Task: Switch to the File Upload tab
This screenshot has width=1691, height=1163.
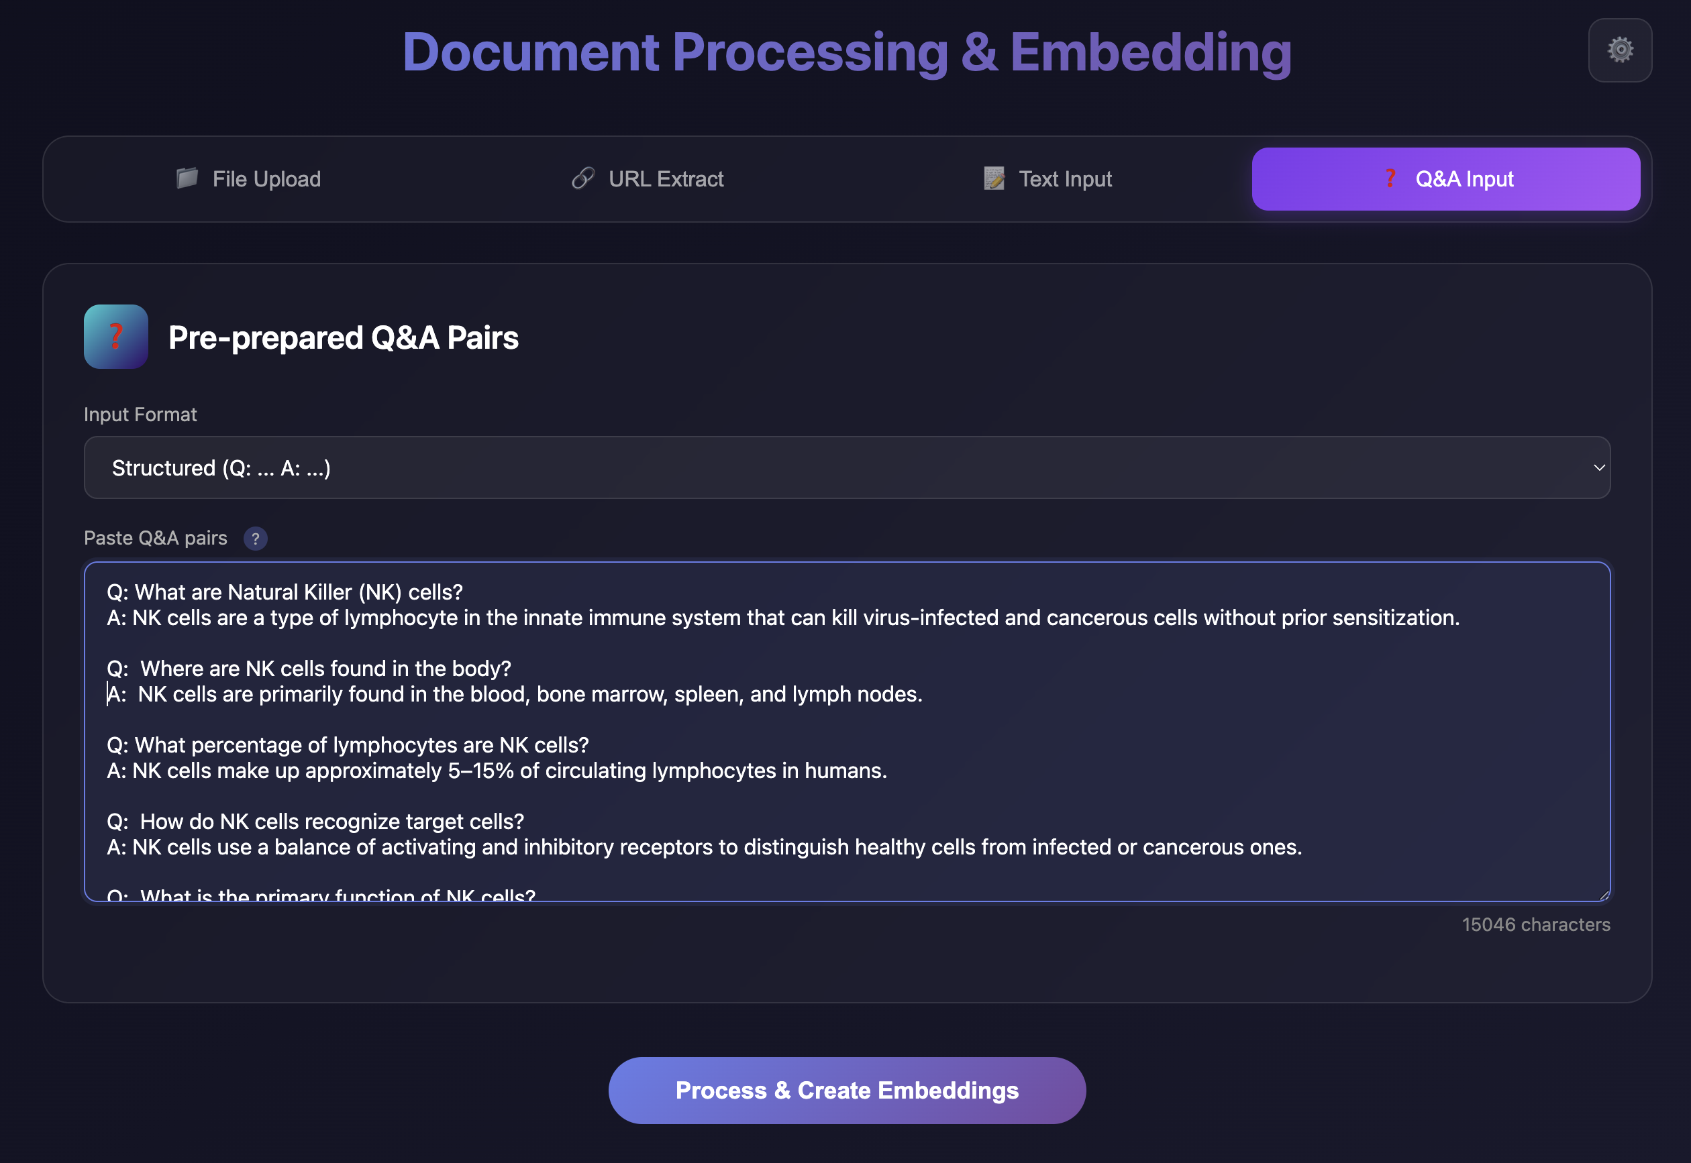Action: coord(248,179)
